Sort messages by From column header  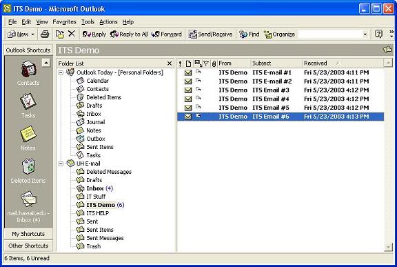234,63
